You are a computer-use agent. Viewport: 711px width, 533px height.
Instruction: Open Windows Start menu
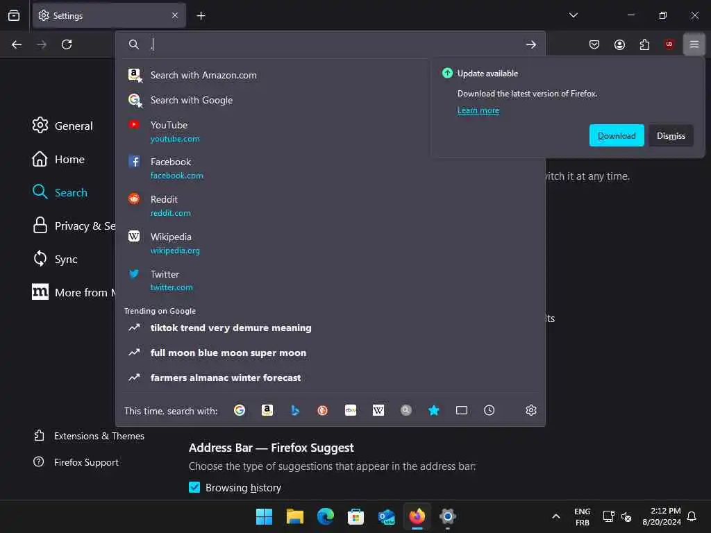click(264, 516)
